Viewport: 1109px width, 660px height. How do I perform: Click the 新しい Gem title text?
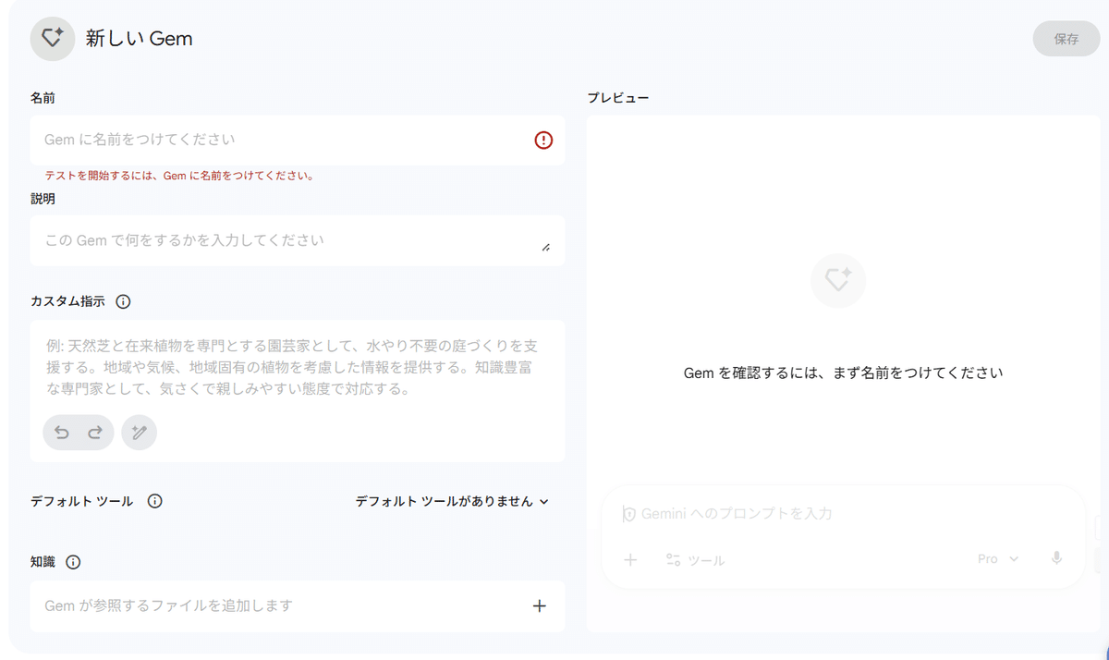pyautogui.click(x=139, y=39)
